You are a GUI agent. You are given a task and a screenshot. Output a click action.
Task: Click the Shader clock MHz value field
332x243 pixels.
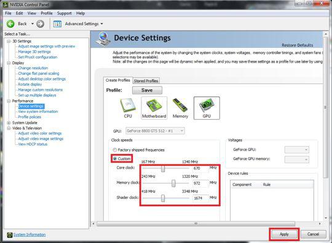click(200, 198)
